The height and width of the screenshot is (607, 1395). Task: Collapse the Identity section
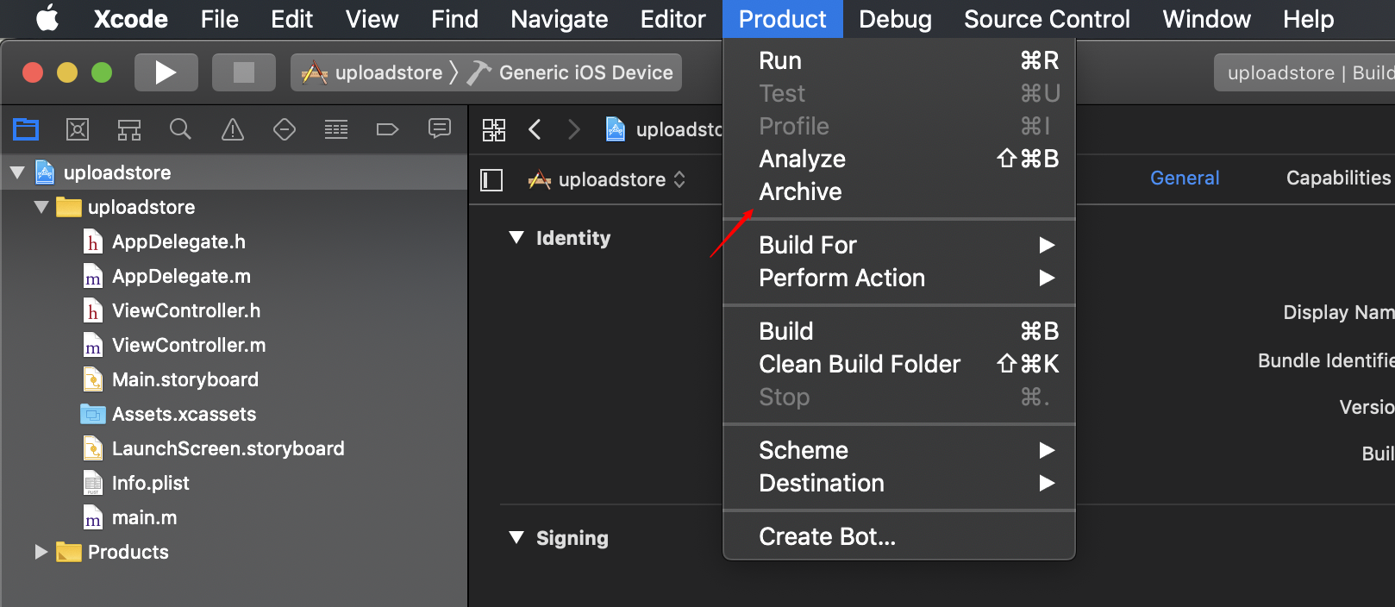point(516,238)
